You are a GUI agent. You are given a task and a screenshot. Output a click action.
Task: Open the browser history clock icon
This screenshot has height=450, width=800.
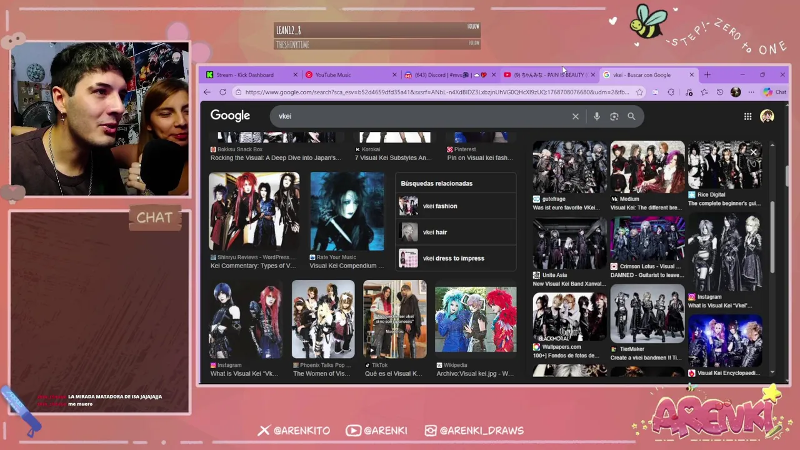pyautogui.click(x=720, y=92)
